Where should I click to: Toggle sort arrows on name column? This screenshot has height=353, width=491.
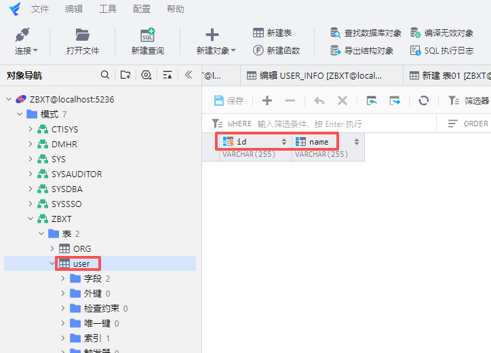coord(357,142)
